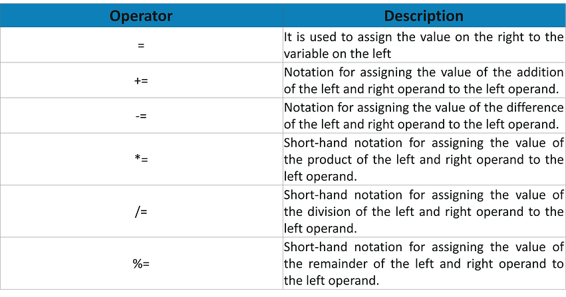Click the description of the %= operator
This screenshot has height=297, width=566.
[x=424, y=264]
